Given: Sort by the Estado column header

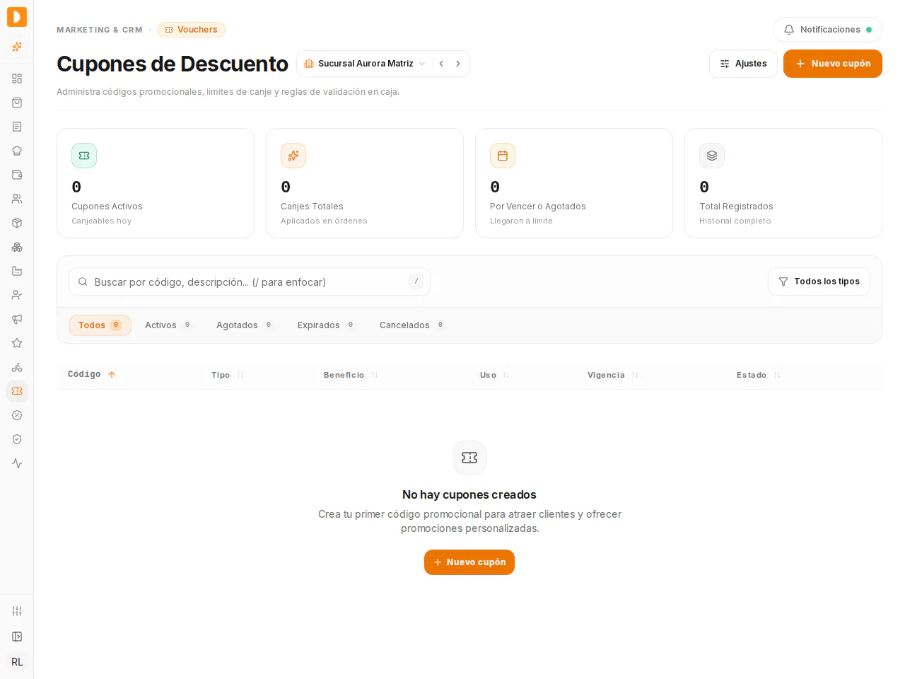Looking at the screenshot, I should [x=759, y=375].
